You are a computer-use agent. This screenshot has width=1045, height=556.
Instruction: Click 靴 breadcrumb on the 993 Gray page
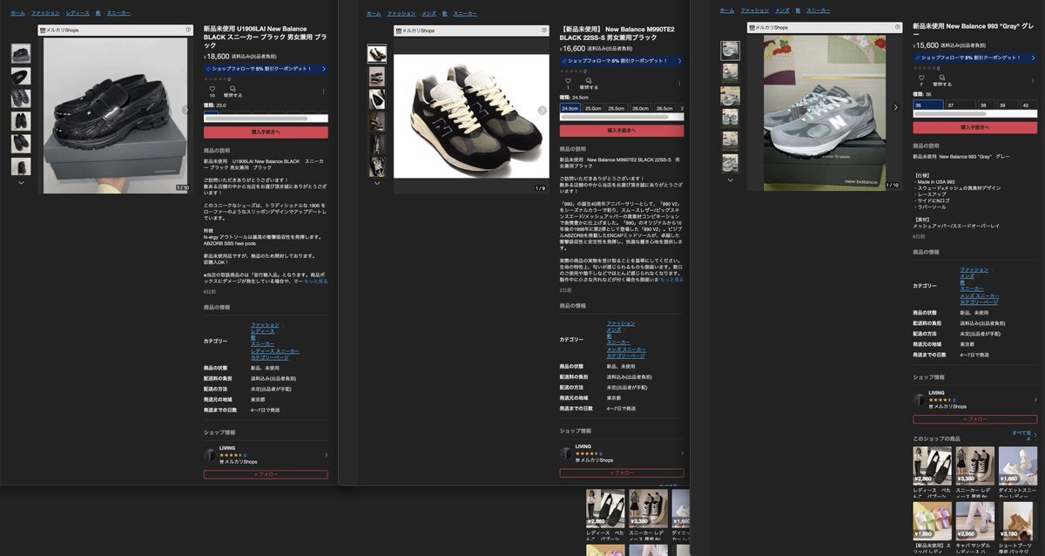[x=799, y=10]
